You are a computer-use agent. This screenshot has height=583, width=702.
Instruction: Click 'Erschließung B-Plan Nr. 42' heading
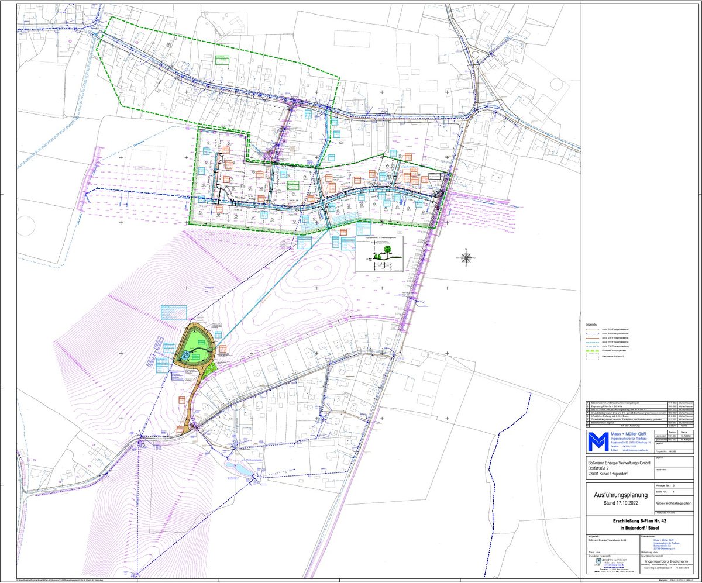click(639, 521)
